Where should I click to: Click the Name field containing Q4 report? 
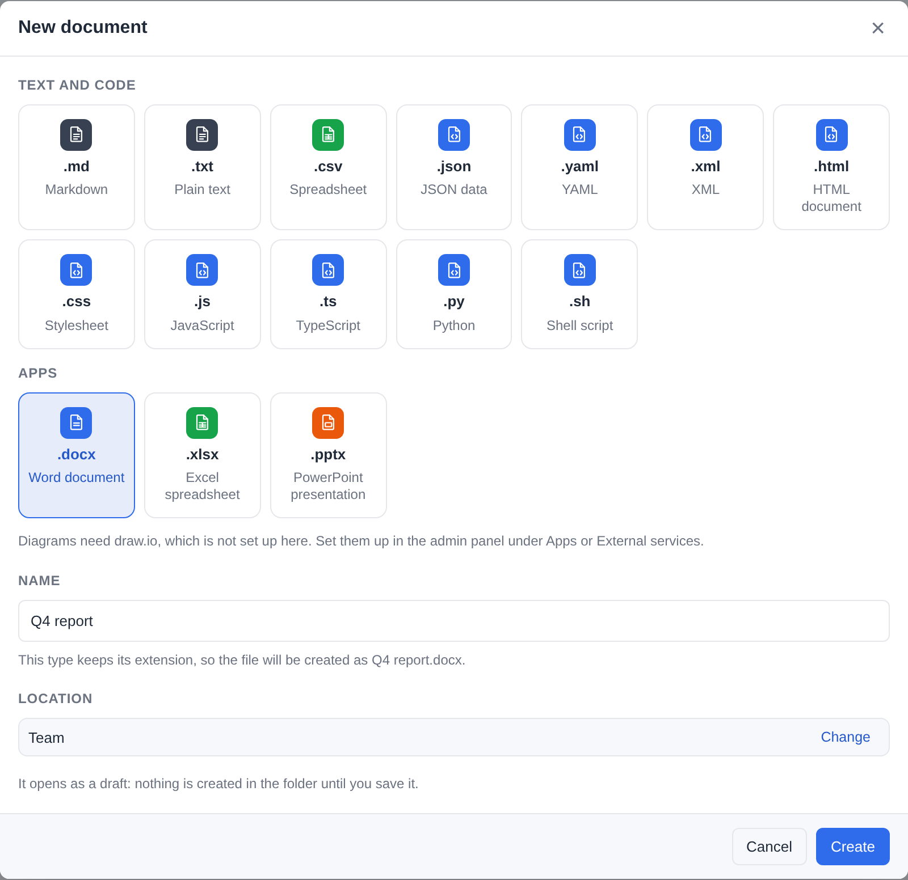click(454, 621)
